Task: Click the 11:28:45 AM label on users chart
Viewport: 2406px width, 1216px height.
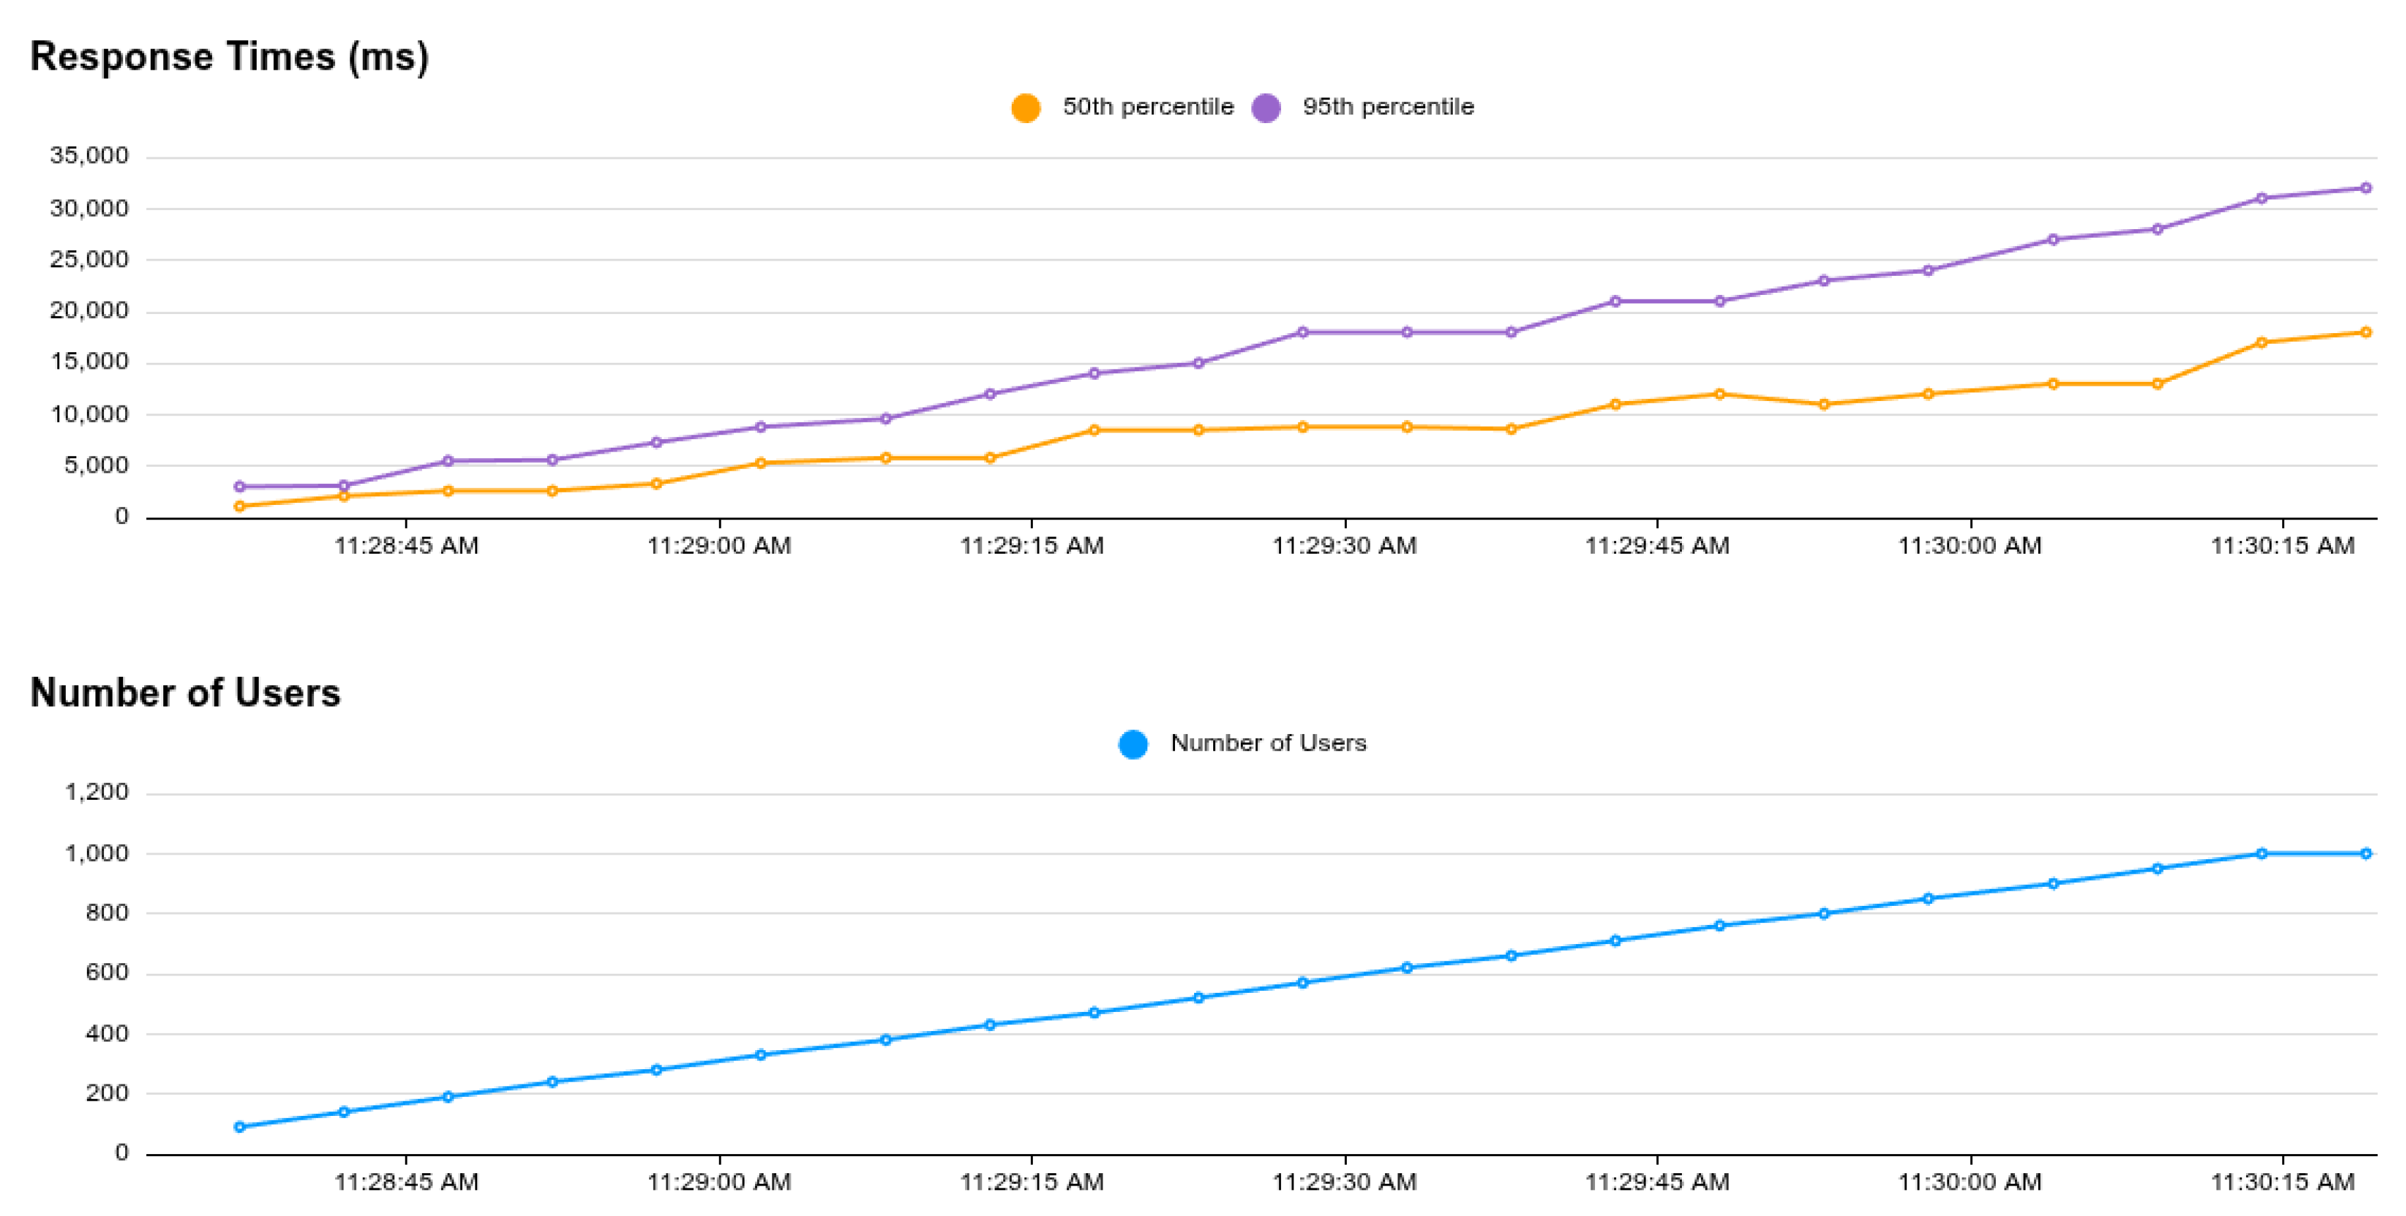Action: pyautogui.click(x=406, y=1183)
